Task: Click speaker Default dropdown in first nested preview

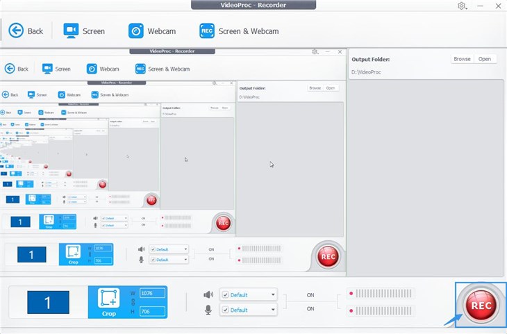Action: coord(169,249)
